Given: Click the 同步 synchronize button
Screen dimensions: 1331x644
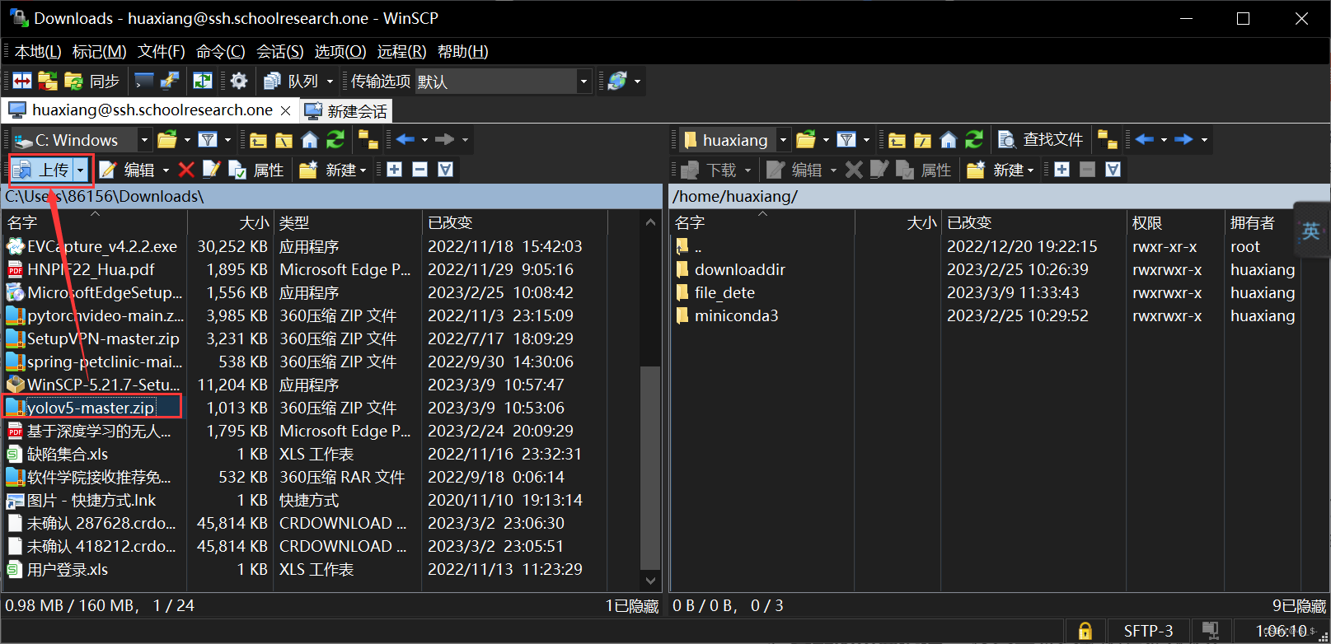Looking at the screenshot, I should coord(92,81).
